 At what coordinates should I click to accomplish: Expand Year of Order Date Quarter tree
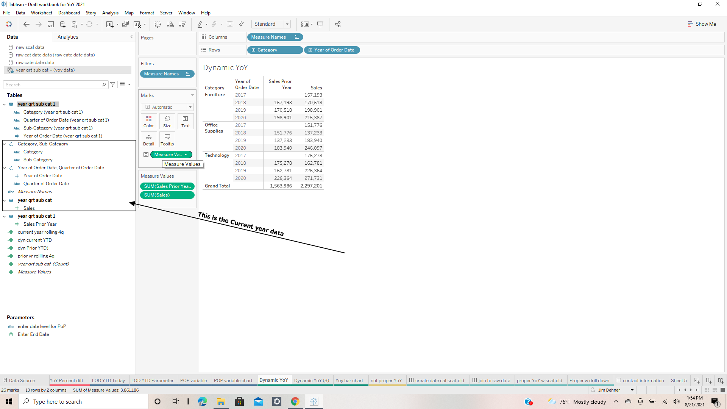point(5,167)
